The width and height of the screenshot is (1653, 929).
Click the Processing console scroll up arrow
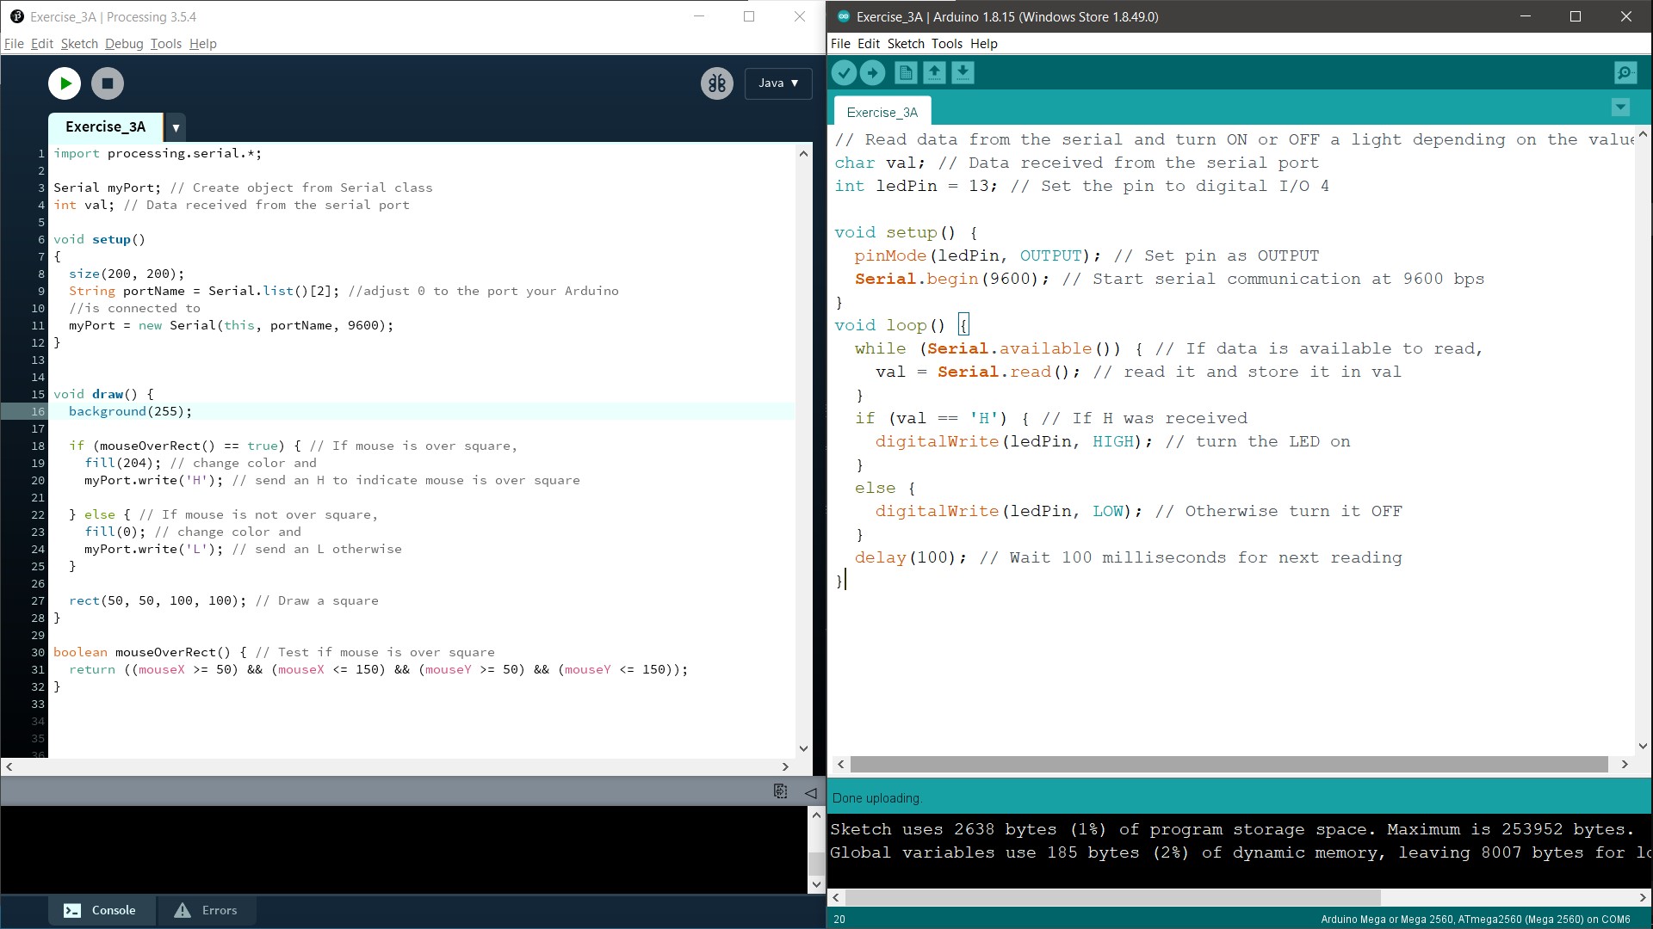816,815
